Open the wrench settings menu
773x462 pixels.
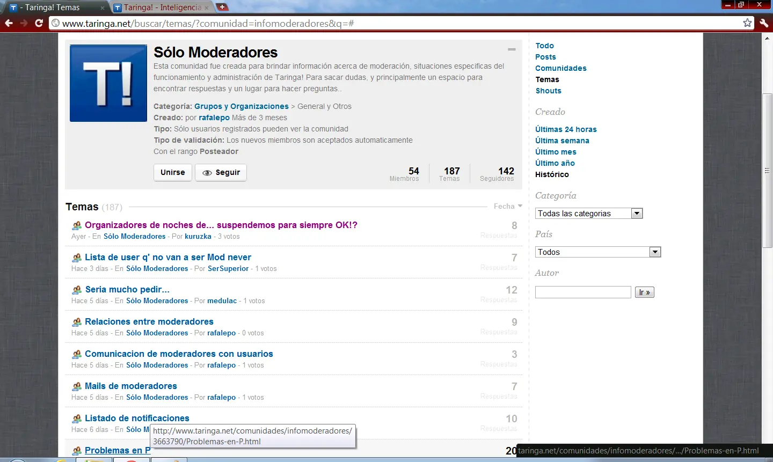point(764,23)
